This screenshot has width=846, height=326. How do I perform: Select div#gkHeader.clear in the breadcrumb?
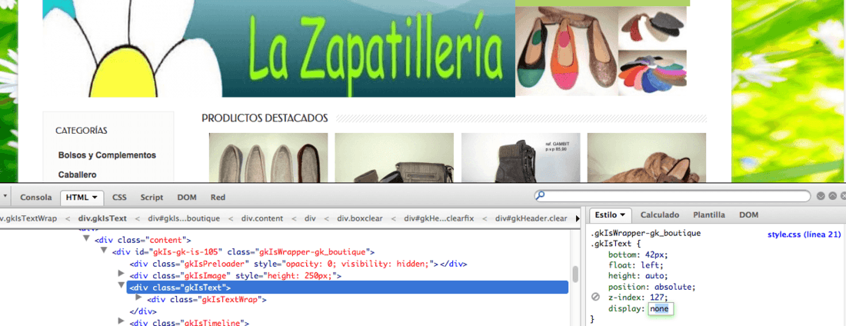[531, 218]
